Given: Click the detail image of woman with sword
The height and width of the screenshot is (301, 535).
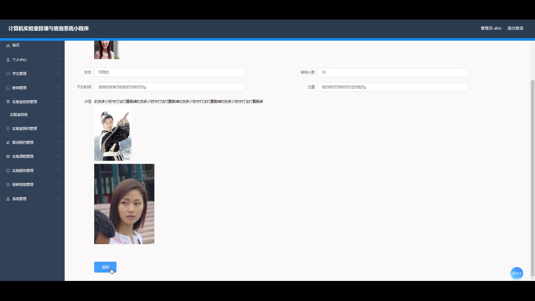Looking at the screenshot, I should 113,133.
